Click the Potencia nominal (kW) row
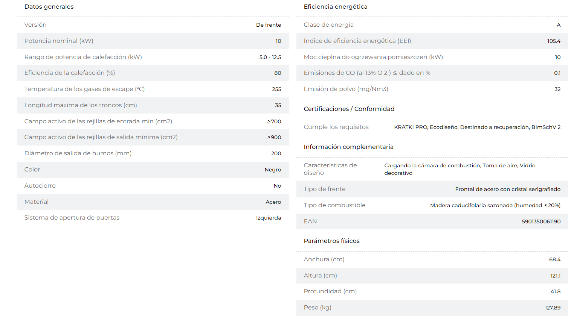577x323 pixels. tap(153, 41)
